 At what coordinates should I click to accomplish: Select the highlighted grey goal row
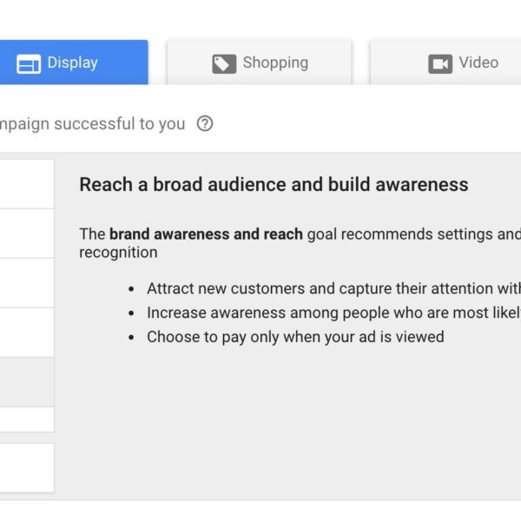[x=26, y=381]
